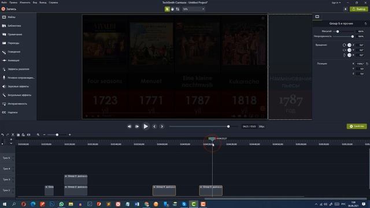Click the opacity percentage field

tap(361, 36)
